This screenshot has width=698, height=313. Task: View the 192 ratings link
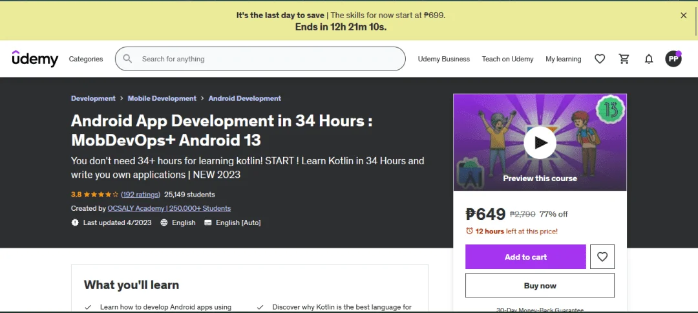point(141,195)
